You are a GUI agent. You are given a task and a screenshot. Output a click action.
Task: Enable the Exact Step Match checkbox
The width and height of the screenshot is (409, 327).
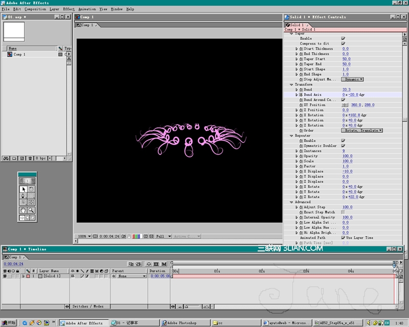click(x=343, y=212)
